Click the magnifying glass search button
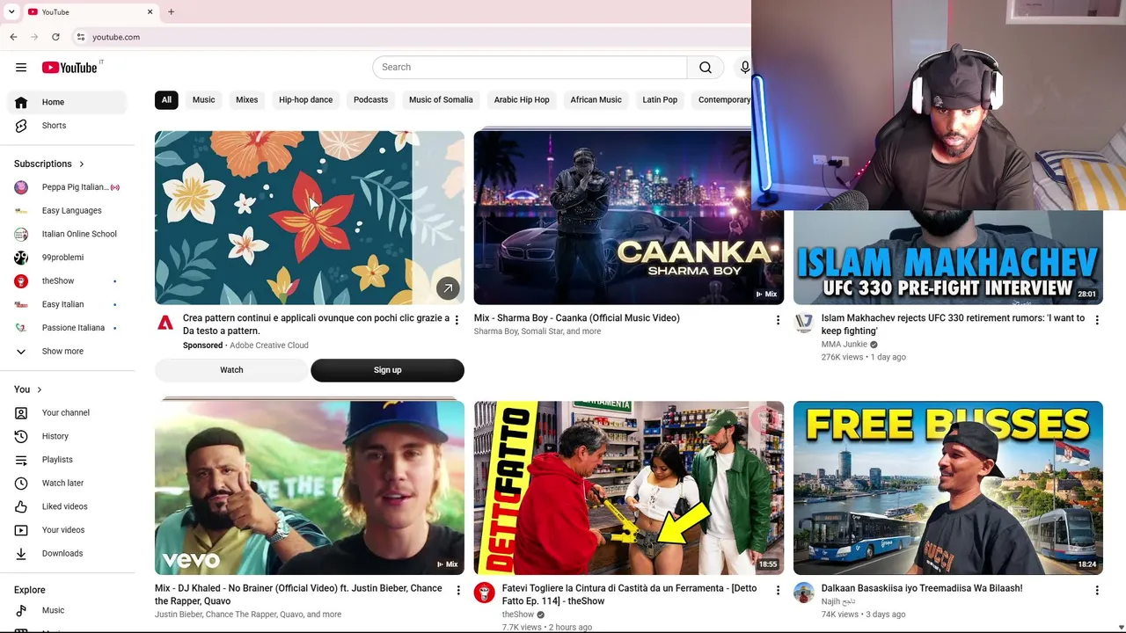This screenshot has height=633, width=1126. pos(706,68)
